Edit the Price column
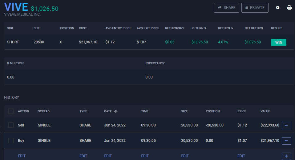Viewport: 295px width, 160px height. pyautogui.click(x=241, y=156)
